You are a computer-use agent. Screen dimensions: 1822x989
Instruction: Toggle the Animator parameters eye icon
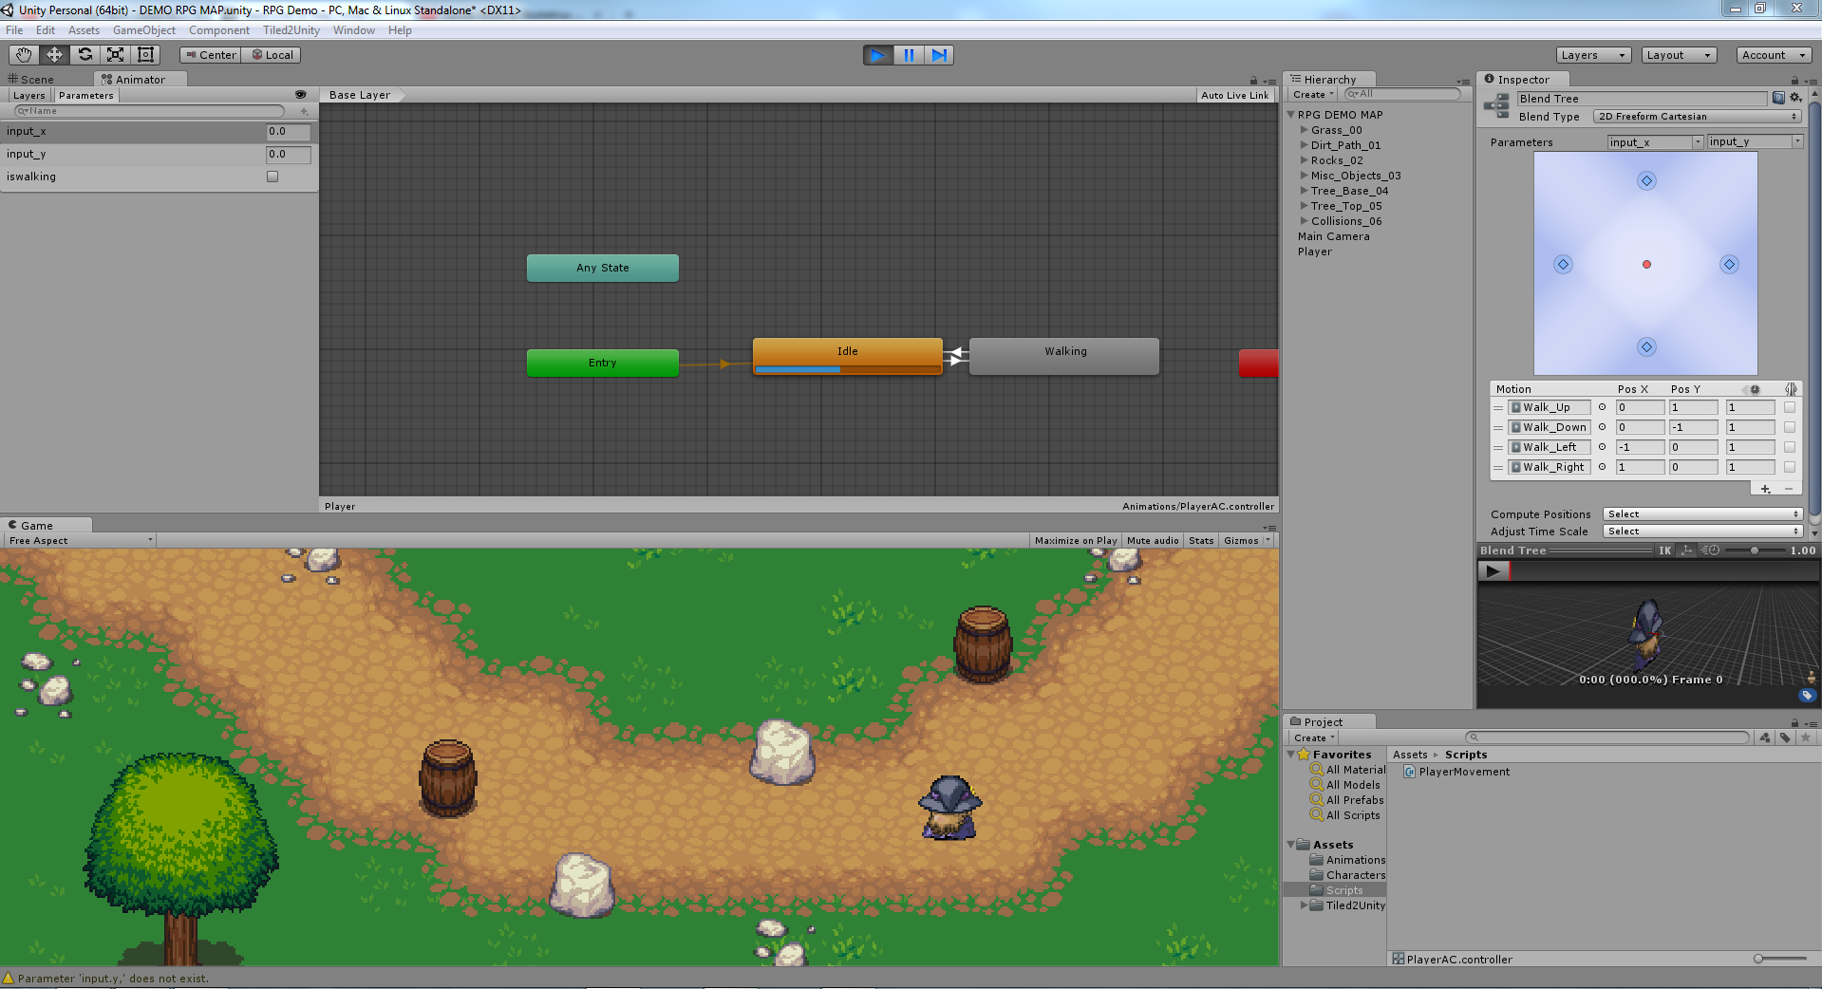tap(301, 95)
